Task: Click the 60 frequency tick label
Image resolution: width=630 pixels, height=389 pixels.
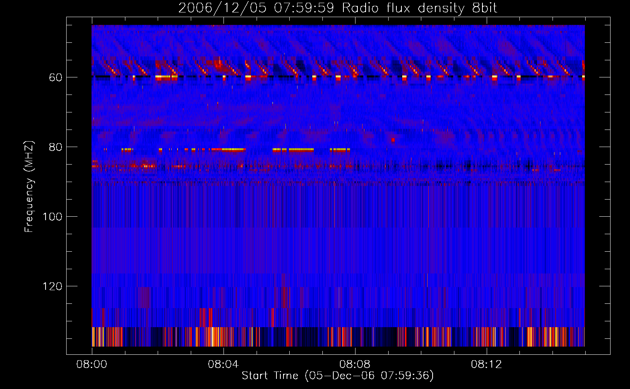Action: click(56, 78)
